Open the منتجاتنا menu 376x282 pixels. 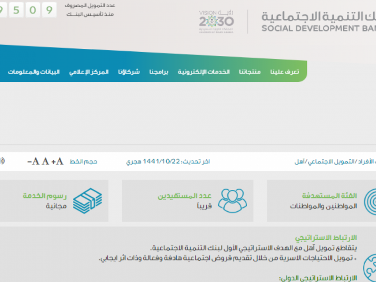click(x=250, y=72)
